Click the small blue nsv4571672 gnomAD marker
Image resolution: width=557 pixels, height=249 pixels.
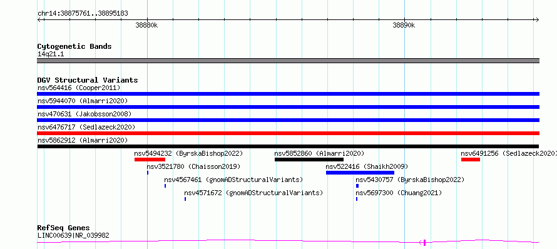click(x=185, y=199)
